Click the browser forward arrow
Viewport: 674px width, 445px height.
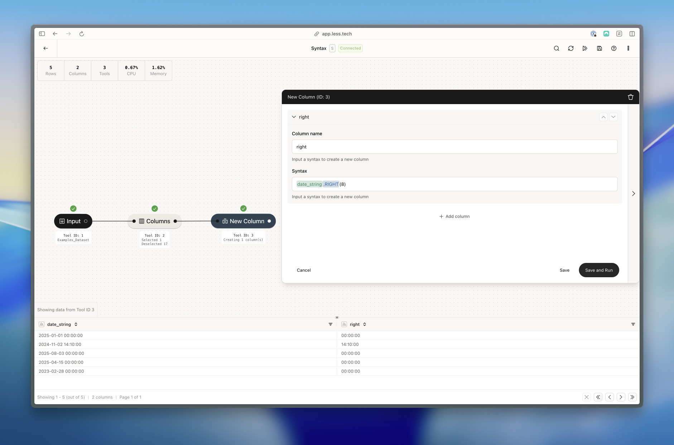pyautogui.click(x=68, y=34)
